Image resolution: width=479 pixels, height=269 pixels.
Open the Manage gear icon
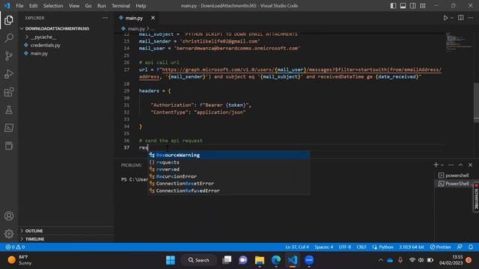[x=9, y=234]
